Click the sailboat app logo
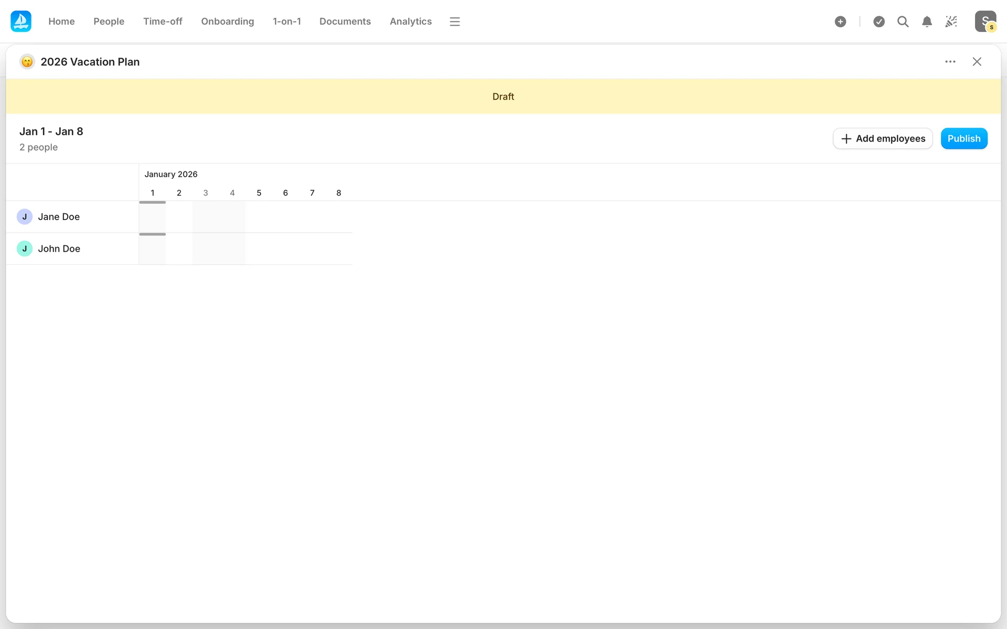This screenshot has height=629, width=1007. [x=21, y=21]
